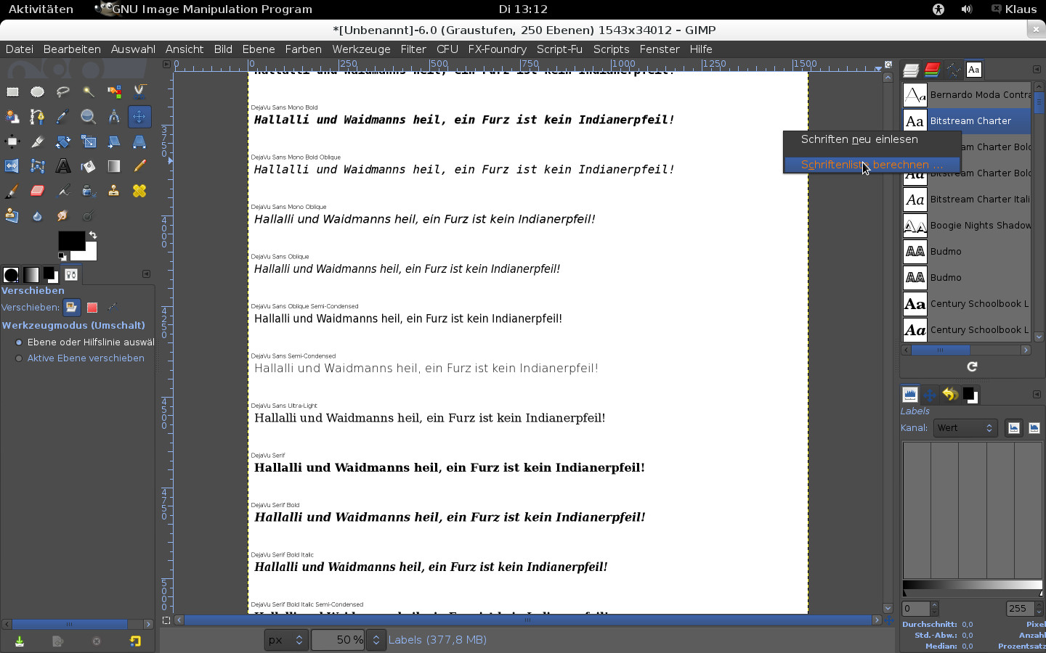Select the Clone stamp tool
The height and width of the screenshot is (653, 1046).
click(x=114, y=191)
